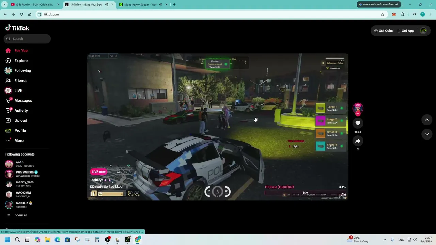
Task: Open user._.booboo following account
Action: click(x=20, y=164)
